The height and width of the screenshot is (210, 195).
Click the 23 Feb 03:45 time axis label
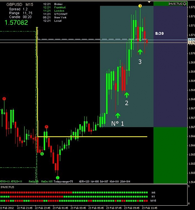pos(78,208)
